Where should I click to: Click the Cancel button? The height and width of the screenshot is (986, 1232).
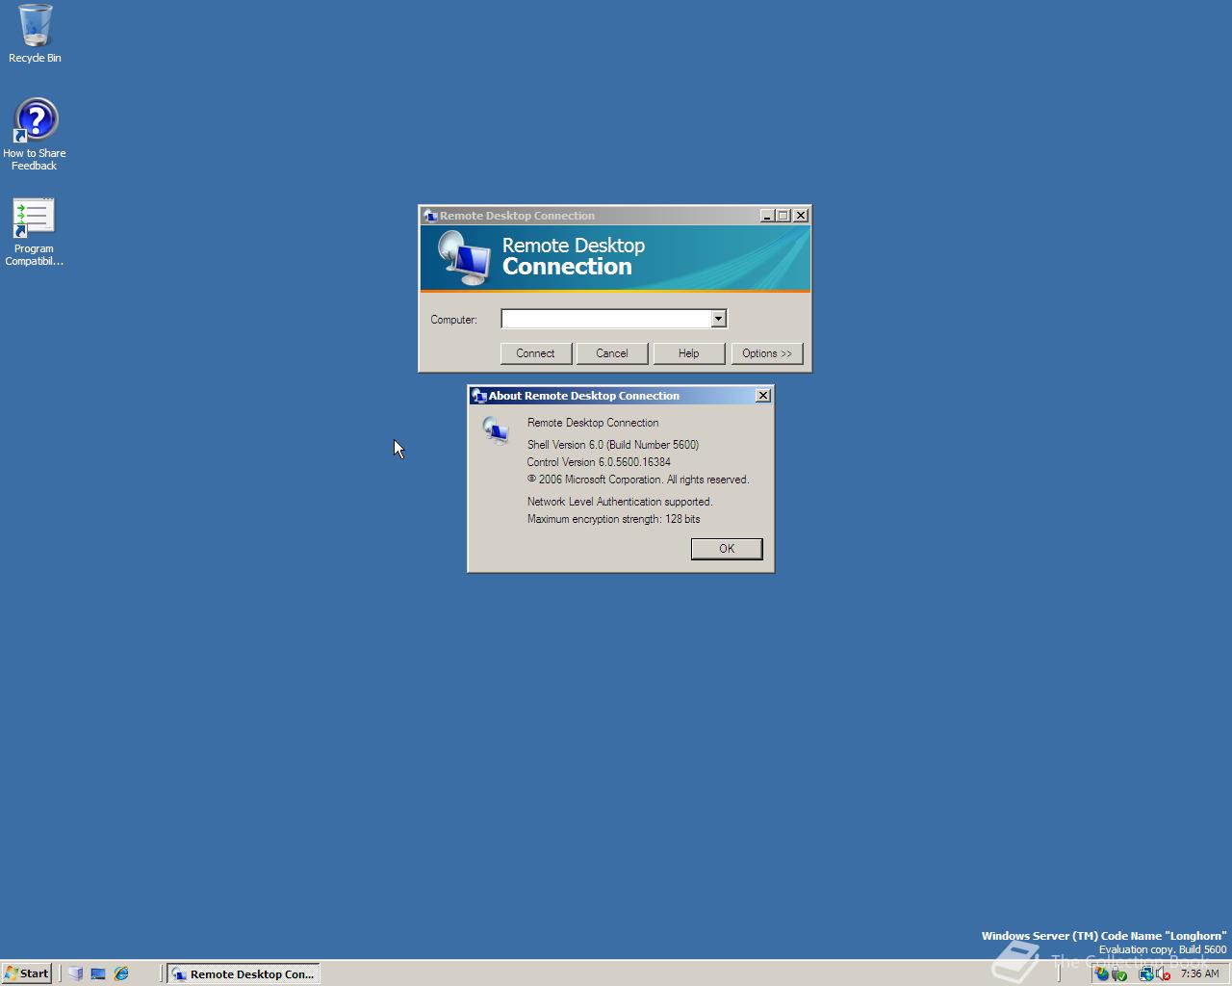[x=611, y=353]
